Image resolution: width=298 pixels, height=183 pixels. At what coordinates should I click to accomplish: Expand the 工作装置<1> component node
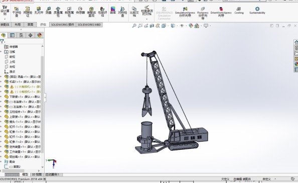[1, 152]
